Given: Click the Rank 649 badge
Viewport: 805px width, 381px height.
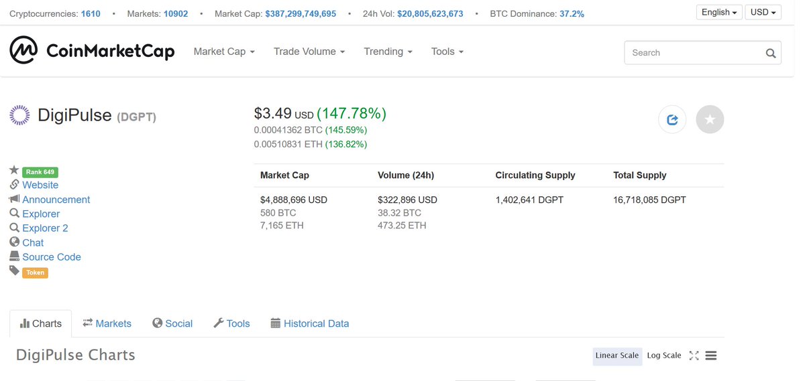Looking at the screenshot, I should point(40,172).
